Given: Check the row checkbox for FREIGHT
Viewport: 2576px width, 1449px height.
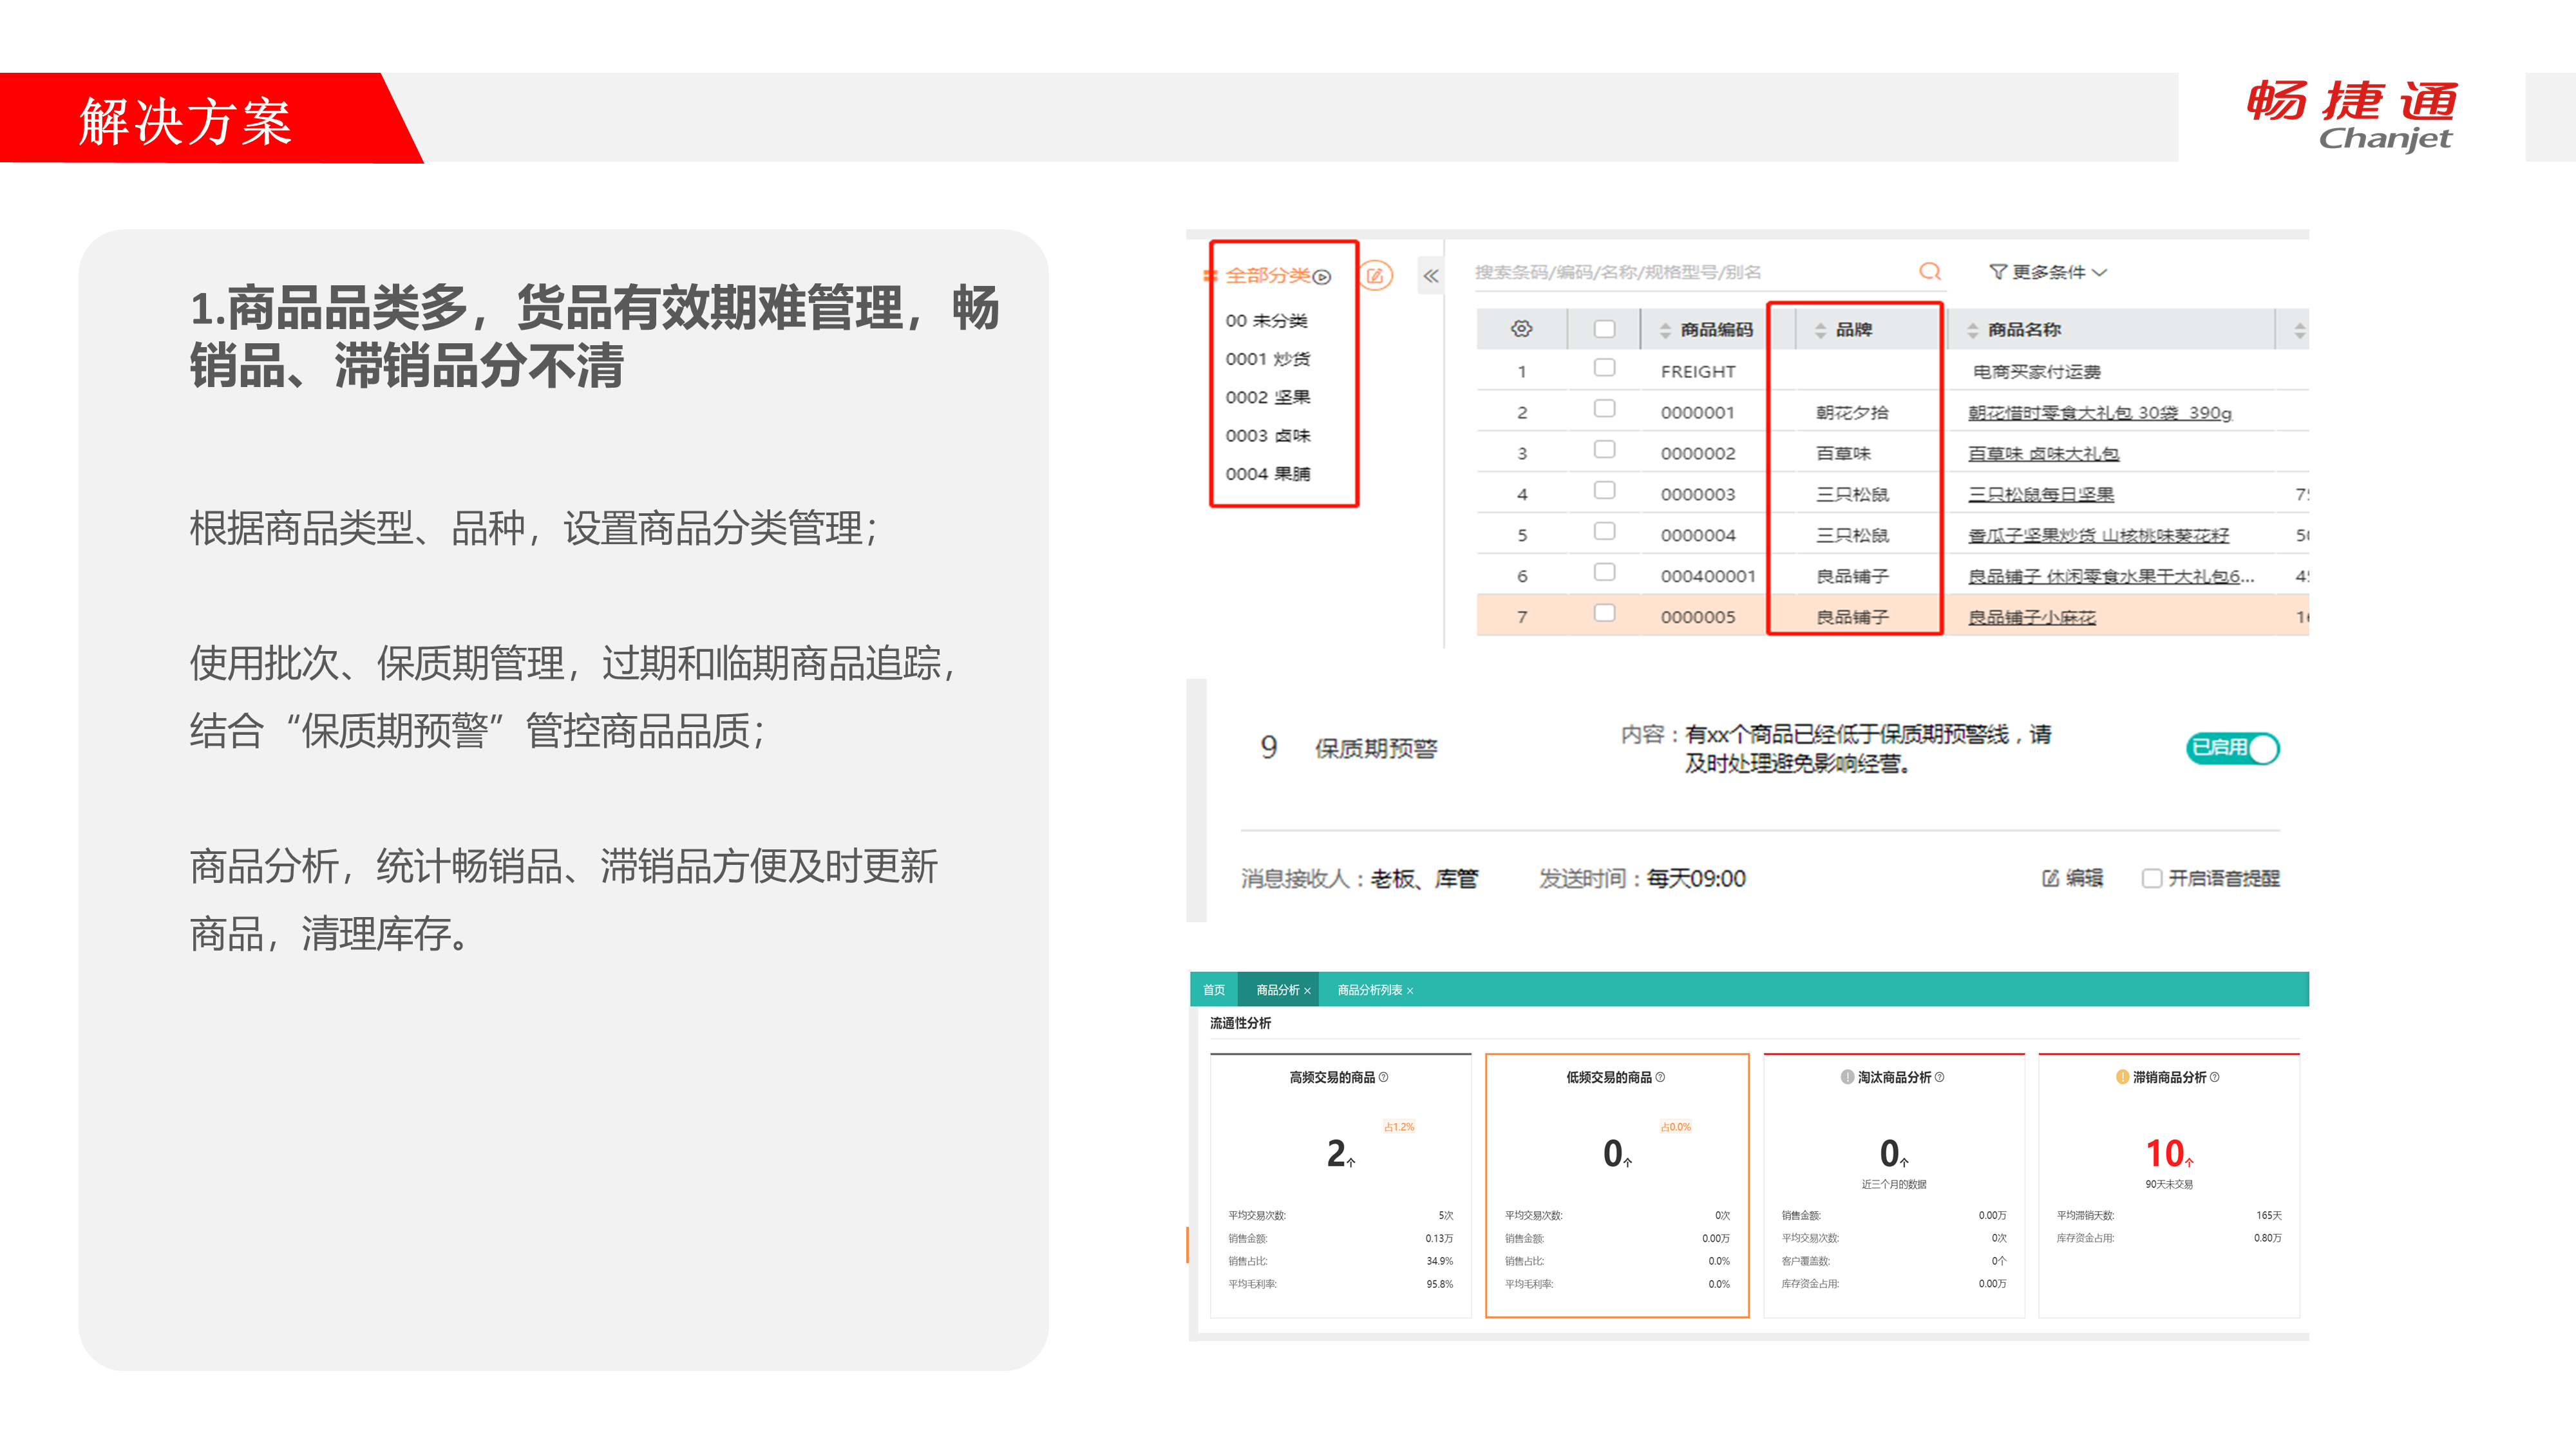Looking at the screenshot, I should 1604,368.
